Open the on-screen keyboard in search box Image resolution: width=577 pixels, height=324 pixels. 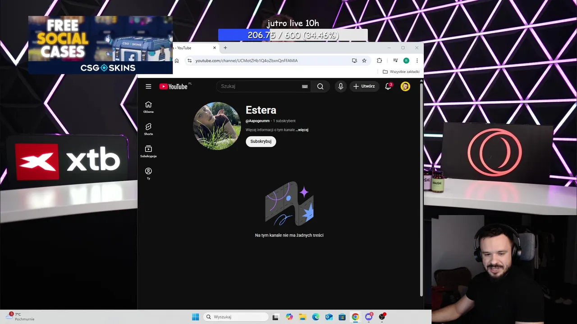305,86
